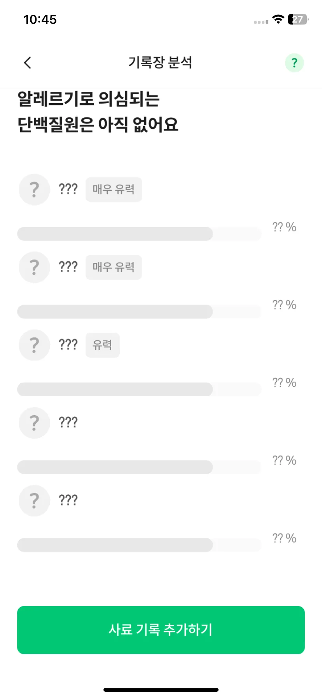Screen dimensions: 322x698
Task: Tap the third question mark avatar beside 유력
Action: (34, 345)
